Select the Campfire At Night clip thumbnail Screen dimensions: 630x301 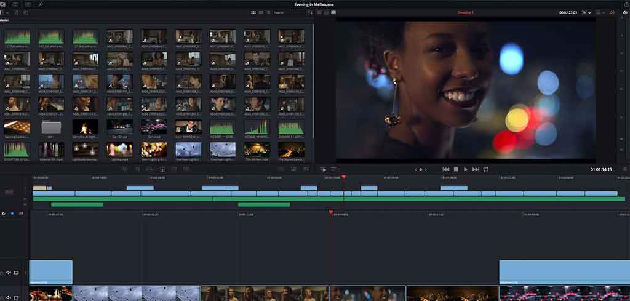[85, 127]
